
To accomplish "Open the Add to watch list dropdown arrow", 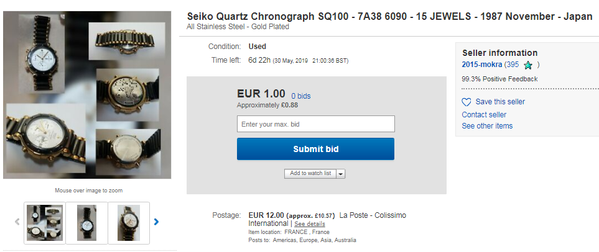I will click(x=341, y=173).
